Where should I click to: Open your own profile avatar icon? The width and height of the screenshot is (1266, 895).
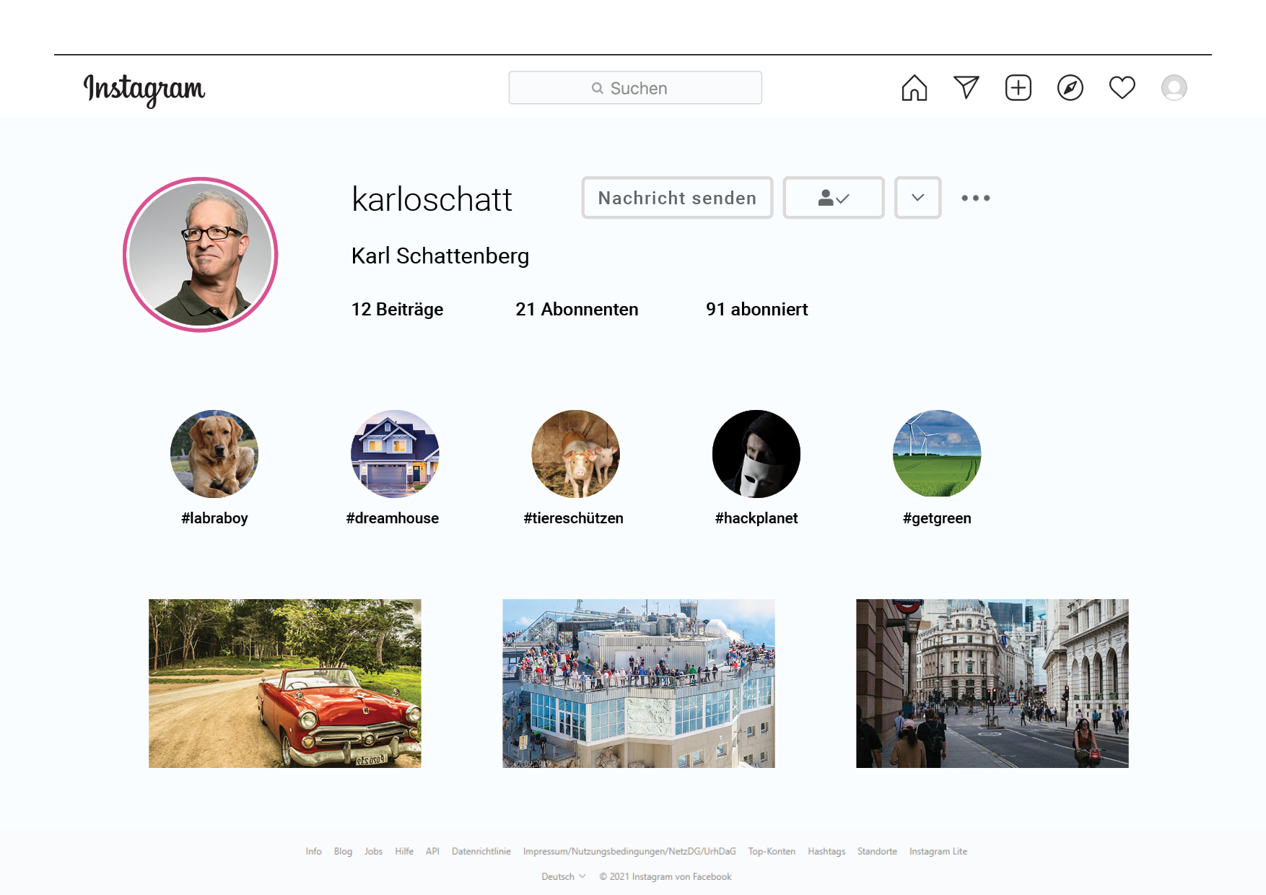click(1174, 88)
